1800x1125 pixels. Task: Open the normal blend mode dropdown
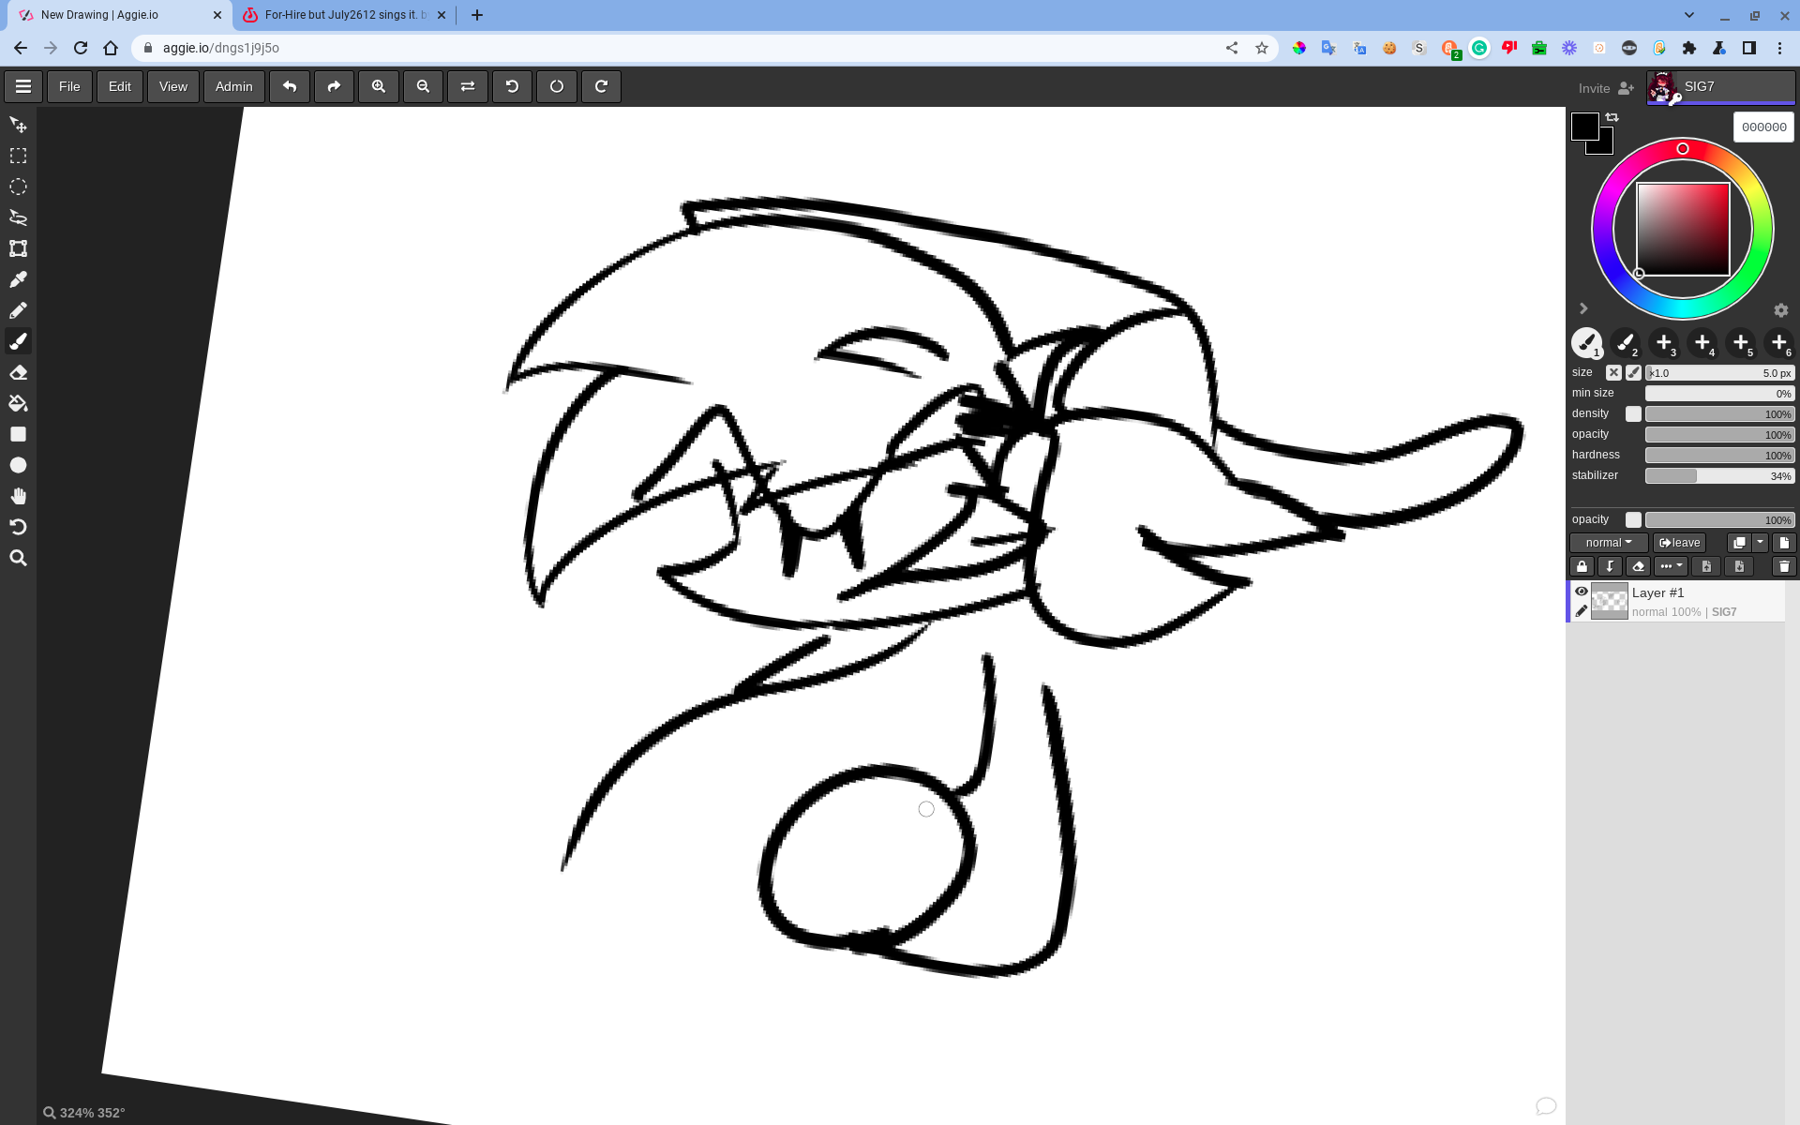(1609, 543)
